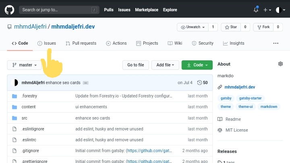Viewport: 290px width, 163px height.
Task: Click the Go to file button
Action: pos(136,65)
